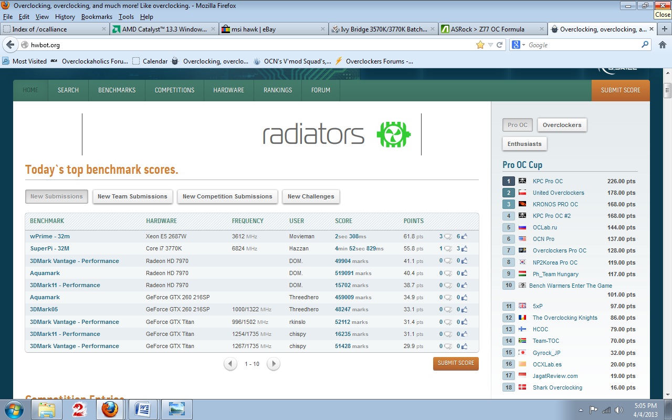Viewport: 672px width, 420px height.
Task: Open the KPC Pro OC team link
Action: coord(548,181)
